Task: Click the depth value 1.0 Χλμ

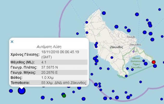Action: pyautogui.click(x=47, y=78)
